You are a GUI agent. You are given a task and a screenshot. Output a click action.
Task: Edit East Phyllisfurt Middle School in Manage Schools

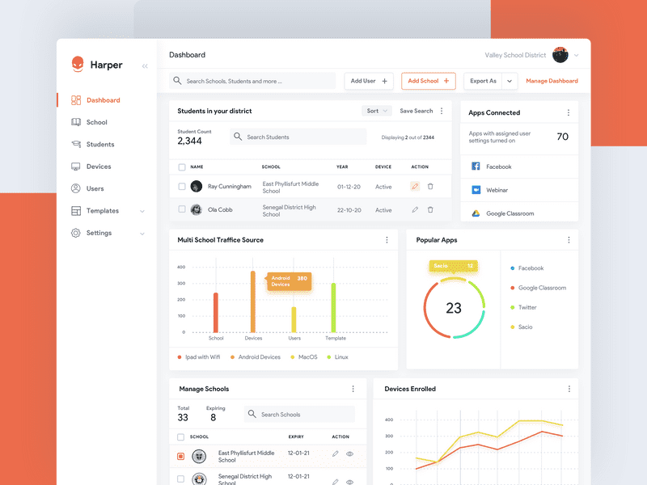click(336, 453)
